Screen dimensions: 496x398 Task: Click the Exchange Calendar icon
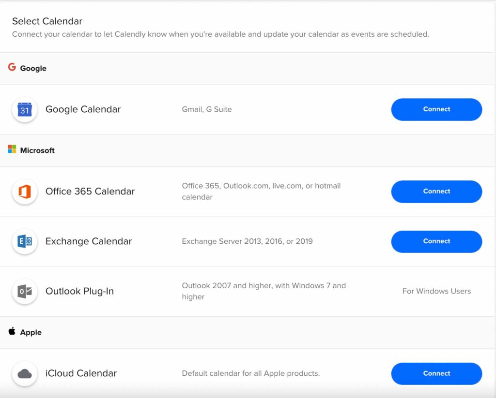25,241
